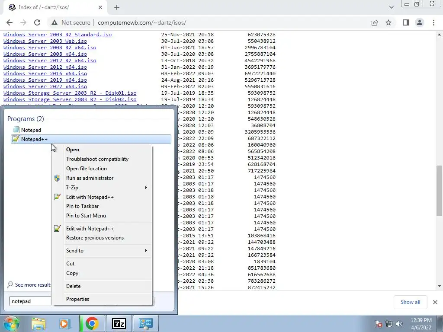Choose Pin to Taskbar
Image resolution: width=443 pixels, height=332 pixels.
pos(102,206)
